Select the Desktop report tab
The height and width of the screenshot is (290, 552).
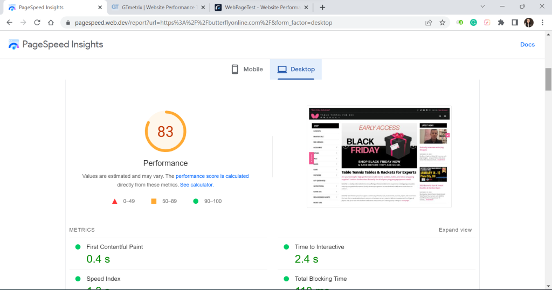coord(296,70)
